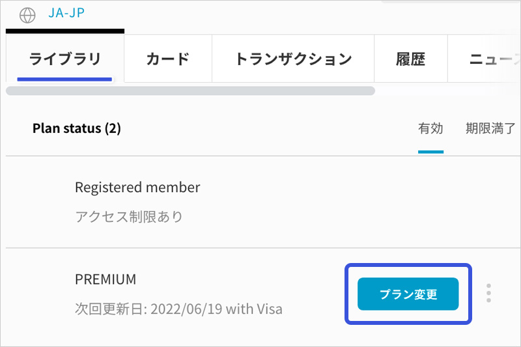This screenshot has height=347, width=521.
Task: Open the トランザクション tab
Action: [293, 59]
